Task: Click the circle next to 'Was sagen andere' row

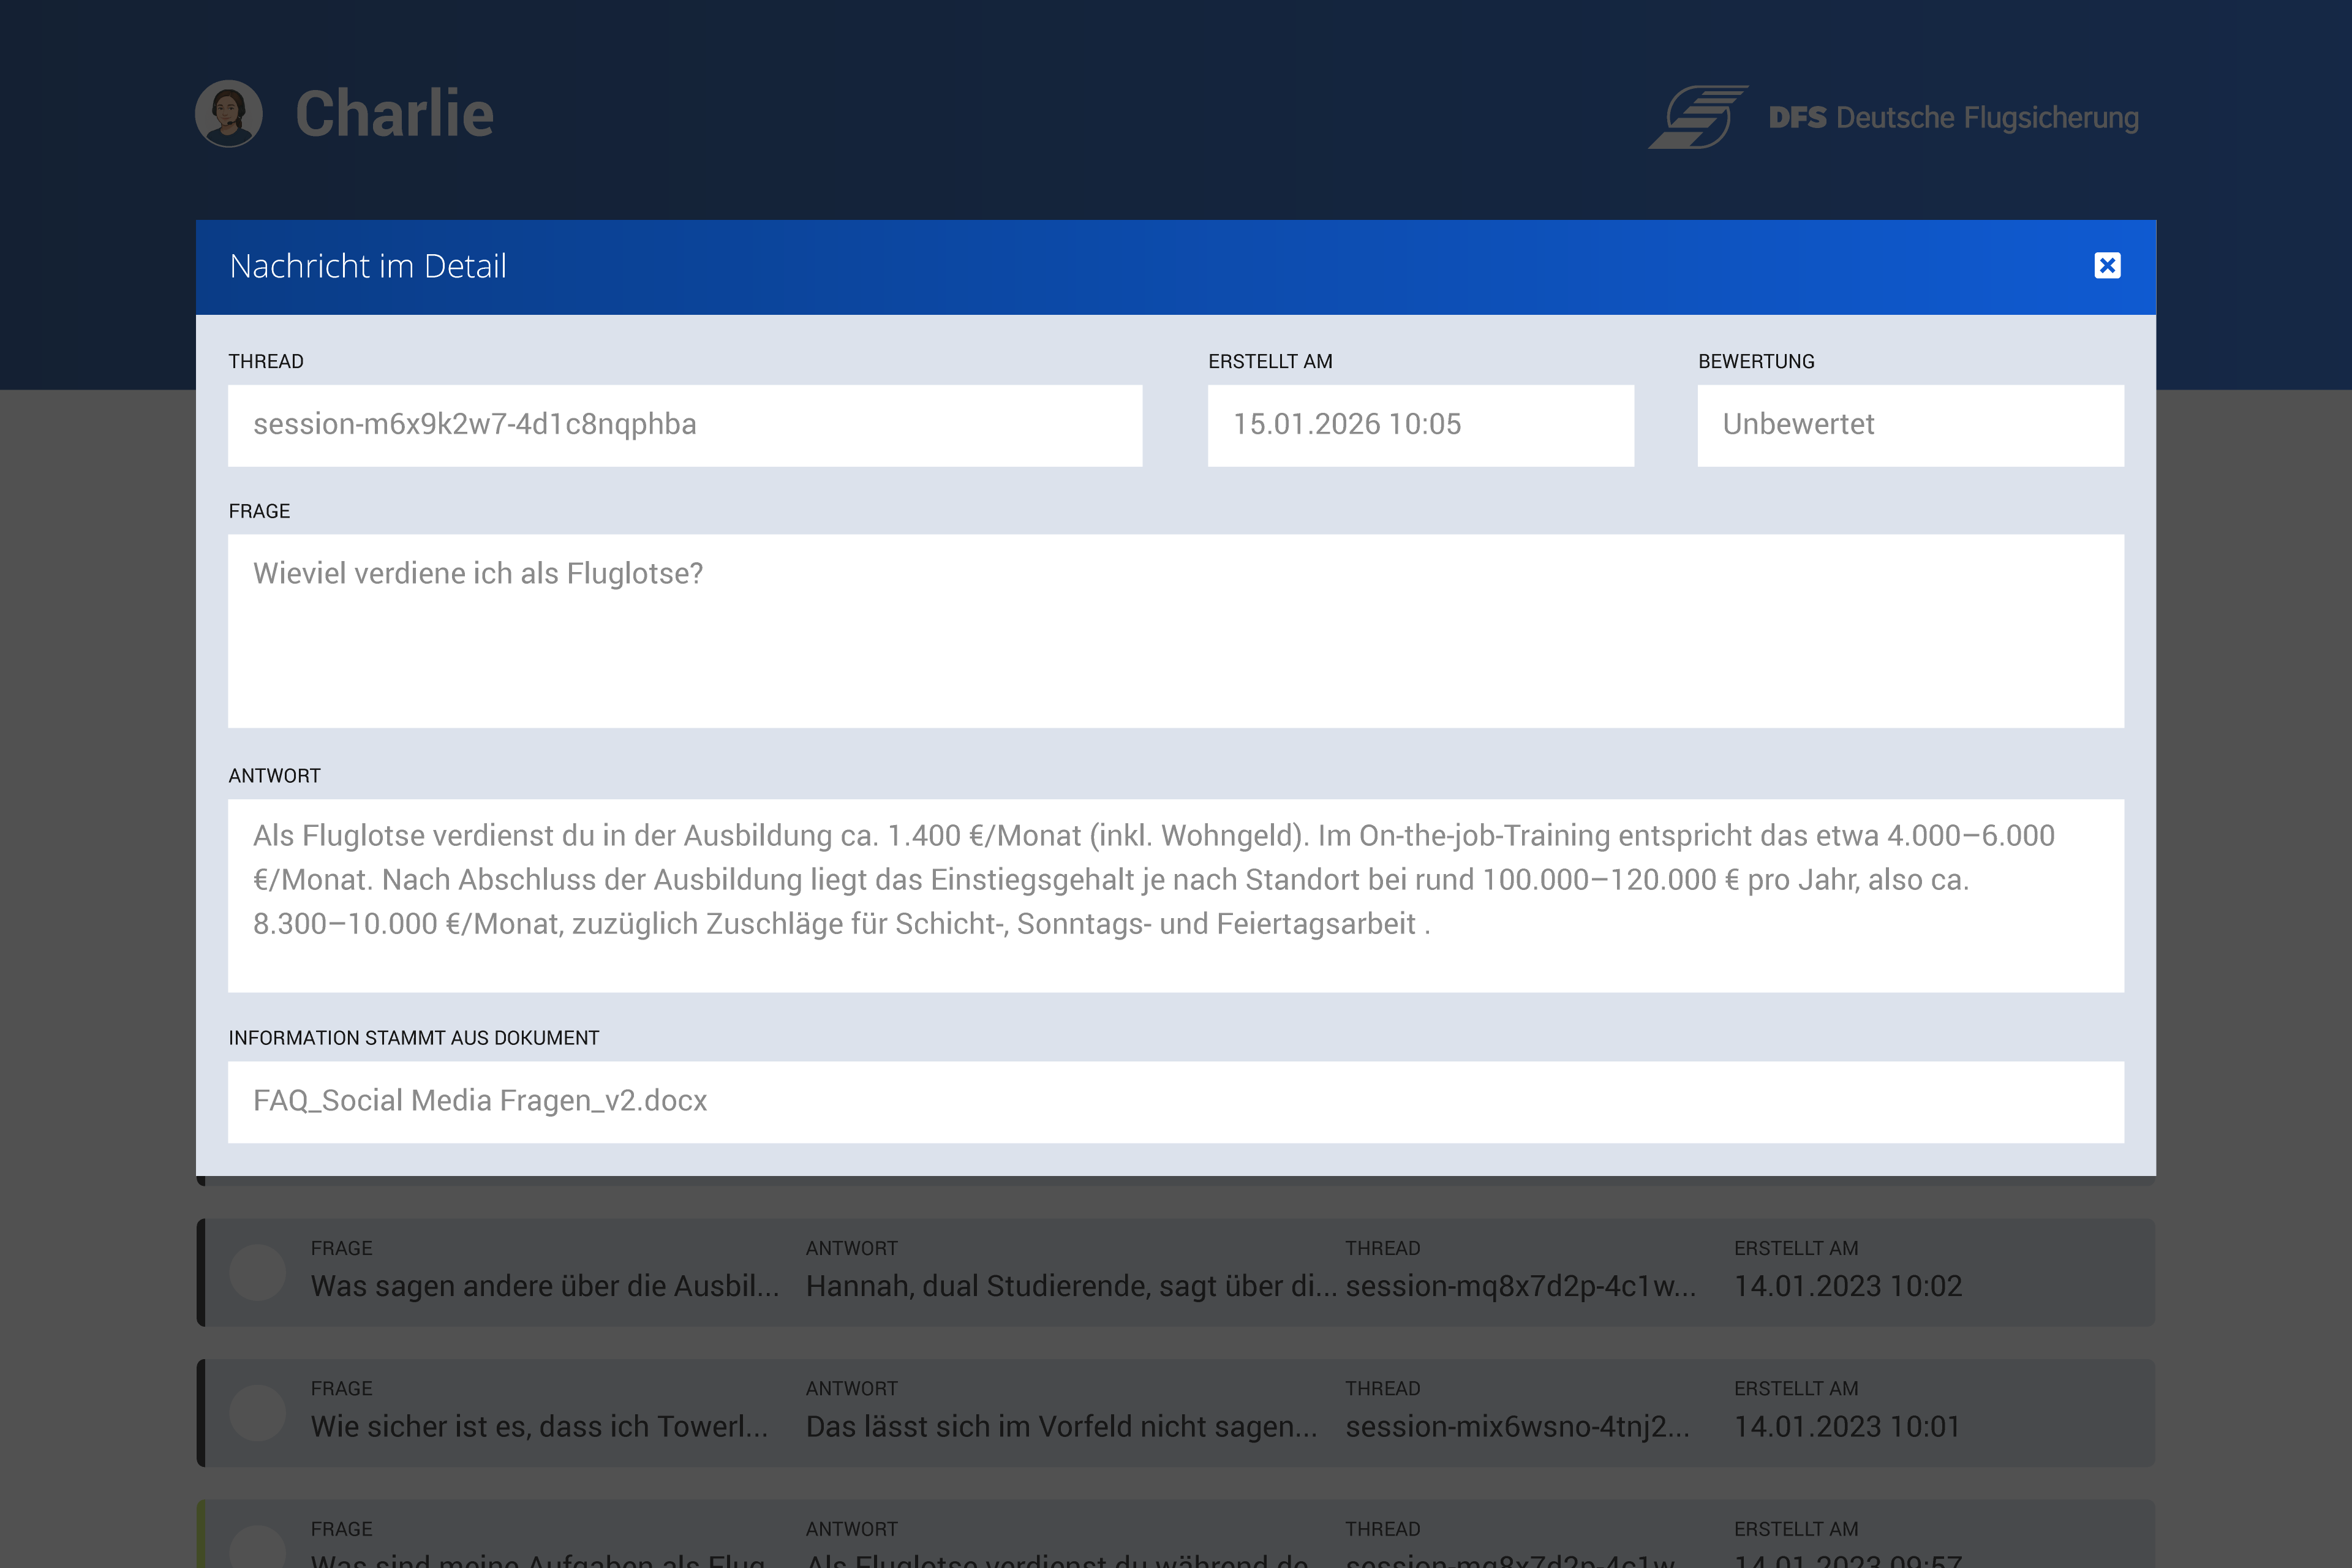Action: [258, 1272]
